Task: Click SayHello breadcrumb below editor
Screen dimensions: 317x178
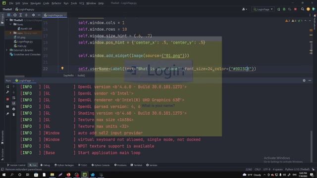Action: point(68,76)
